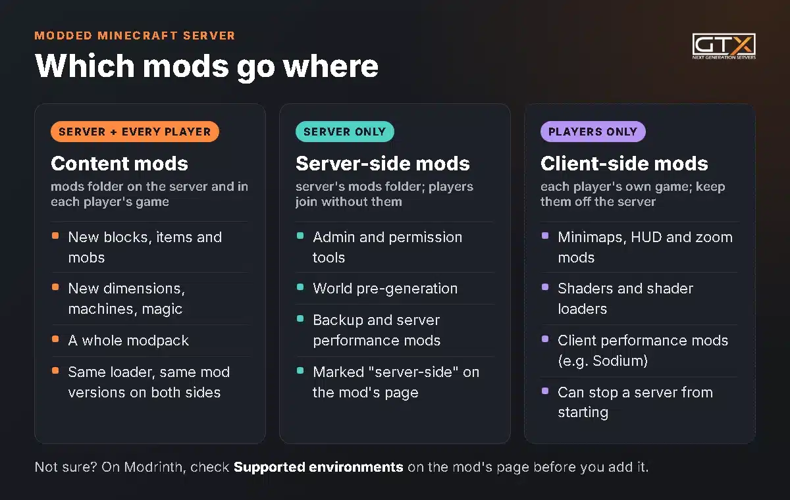790x500 pixels.
Task: Select 'Admin and permission tools' row
Action: point(394,247)
